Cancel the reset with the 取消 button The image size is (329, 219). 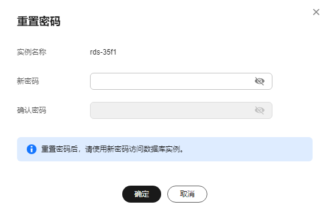tap(187, 194)
